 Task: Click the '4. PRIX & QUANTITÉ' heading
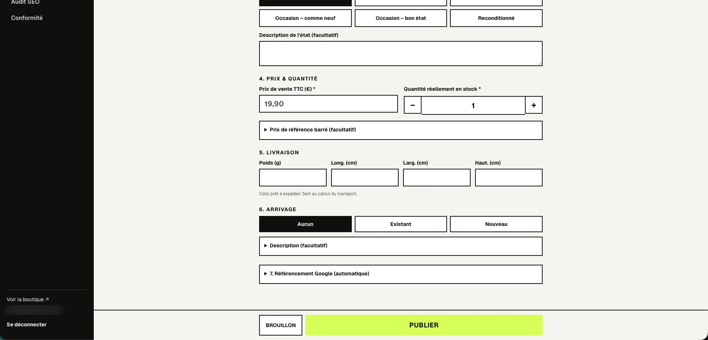pos(288,79)
